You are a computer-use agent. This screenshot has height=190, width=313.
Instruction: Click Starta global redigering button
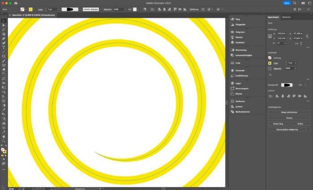287,129
